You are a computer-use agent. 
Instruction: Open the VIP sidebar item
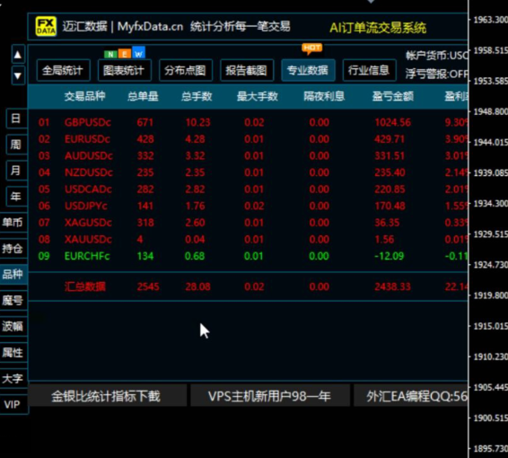(x=13, y=404)
